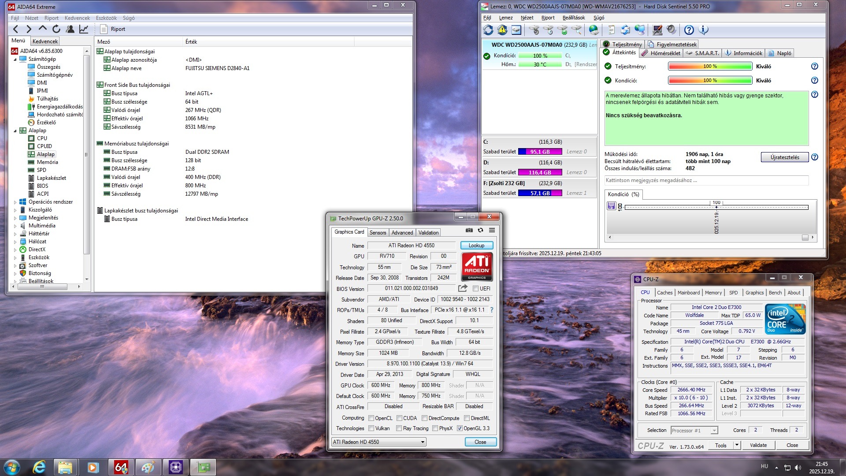This screenshot has height=476, width=846.
Task: Click the Lookup button in GPU-Z
Action: click(476, 245)
